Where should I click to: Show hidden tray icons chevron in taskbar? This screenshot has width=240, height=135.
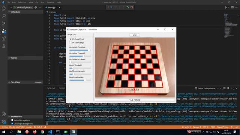click(x=203, y=132)
